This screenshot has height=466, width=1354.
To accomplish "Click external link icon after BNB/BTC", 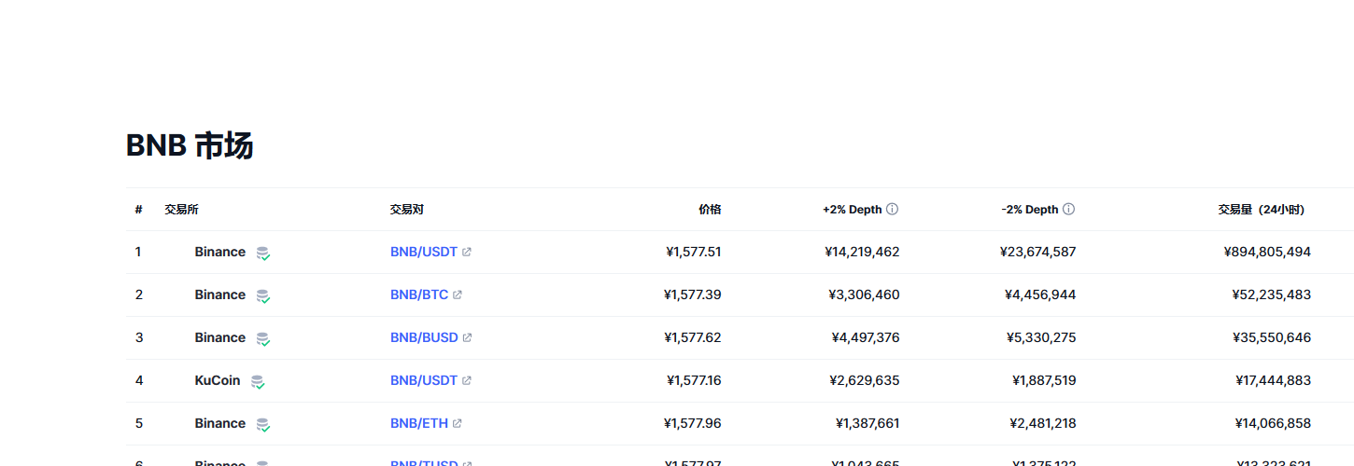I will click(x=458, y=295).
